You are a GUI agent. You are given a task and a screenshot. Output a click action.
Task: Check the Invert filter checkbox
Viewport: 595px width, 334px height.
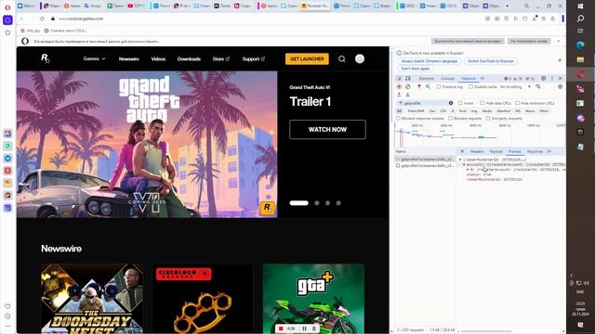click(460, 103)
